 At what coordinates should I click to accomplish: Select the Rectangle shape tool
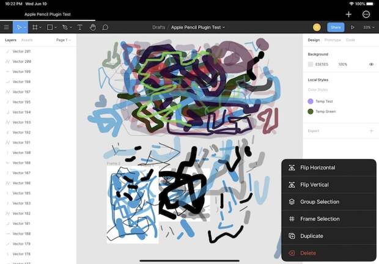pyautogui.click(x=50, y=28)
